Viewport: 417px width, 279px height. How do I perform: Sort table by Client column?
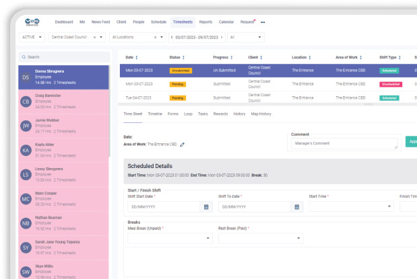click(261, 57)
